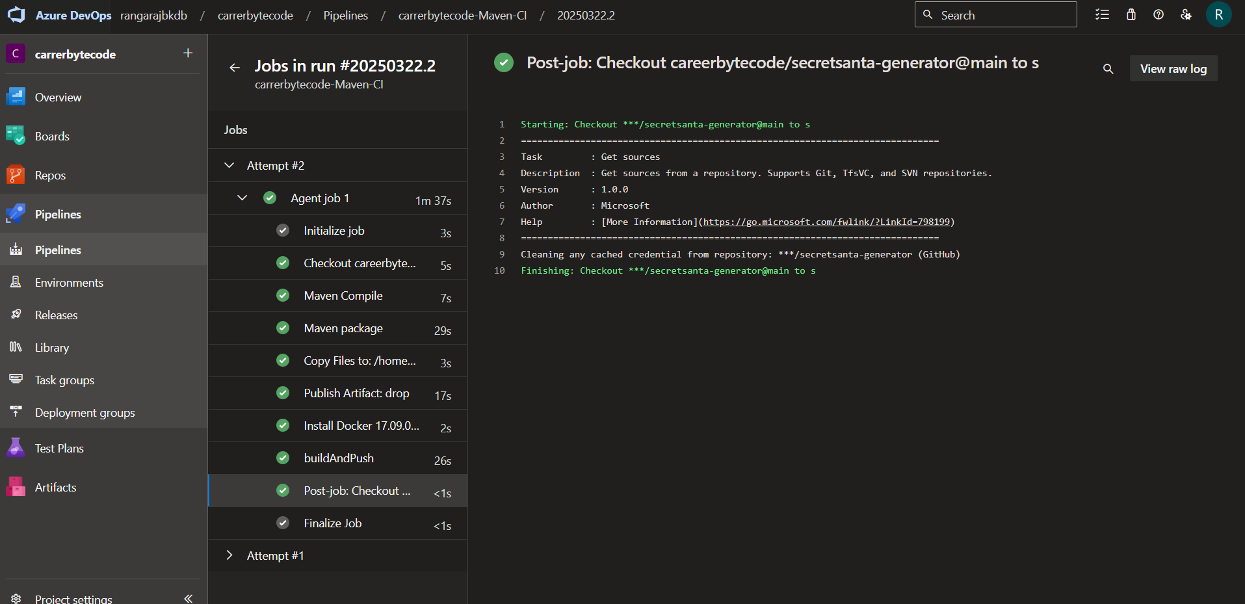Select the Repos sidebar icon

15,175
